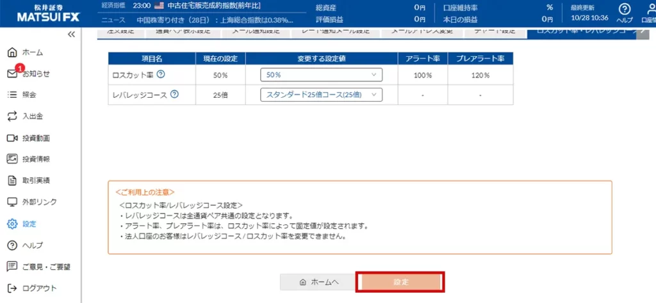This screenshot has height=303, width=656.
Task: Click the 変更する設定値 column header
Action: (322, 59)
